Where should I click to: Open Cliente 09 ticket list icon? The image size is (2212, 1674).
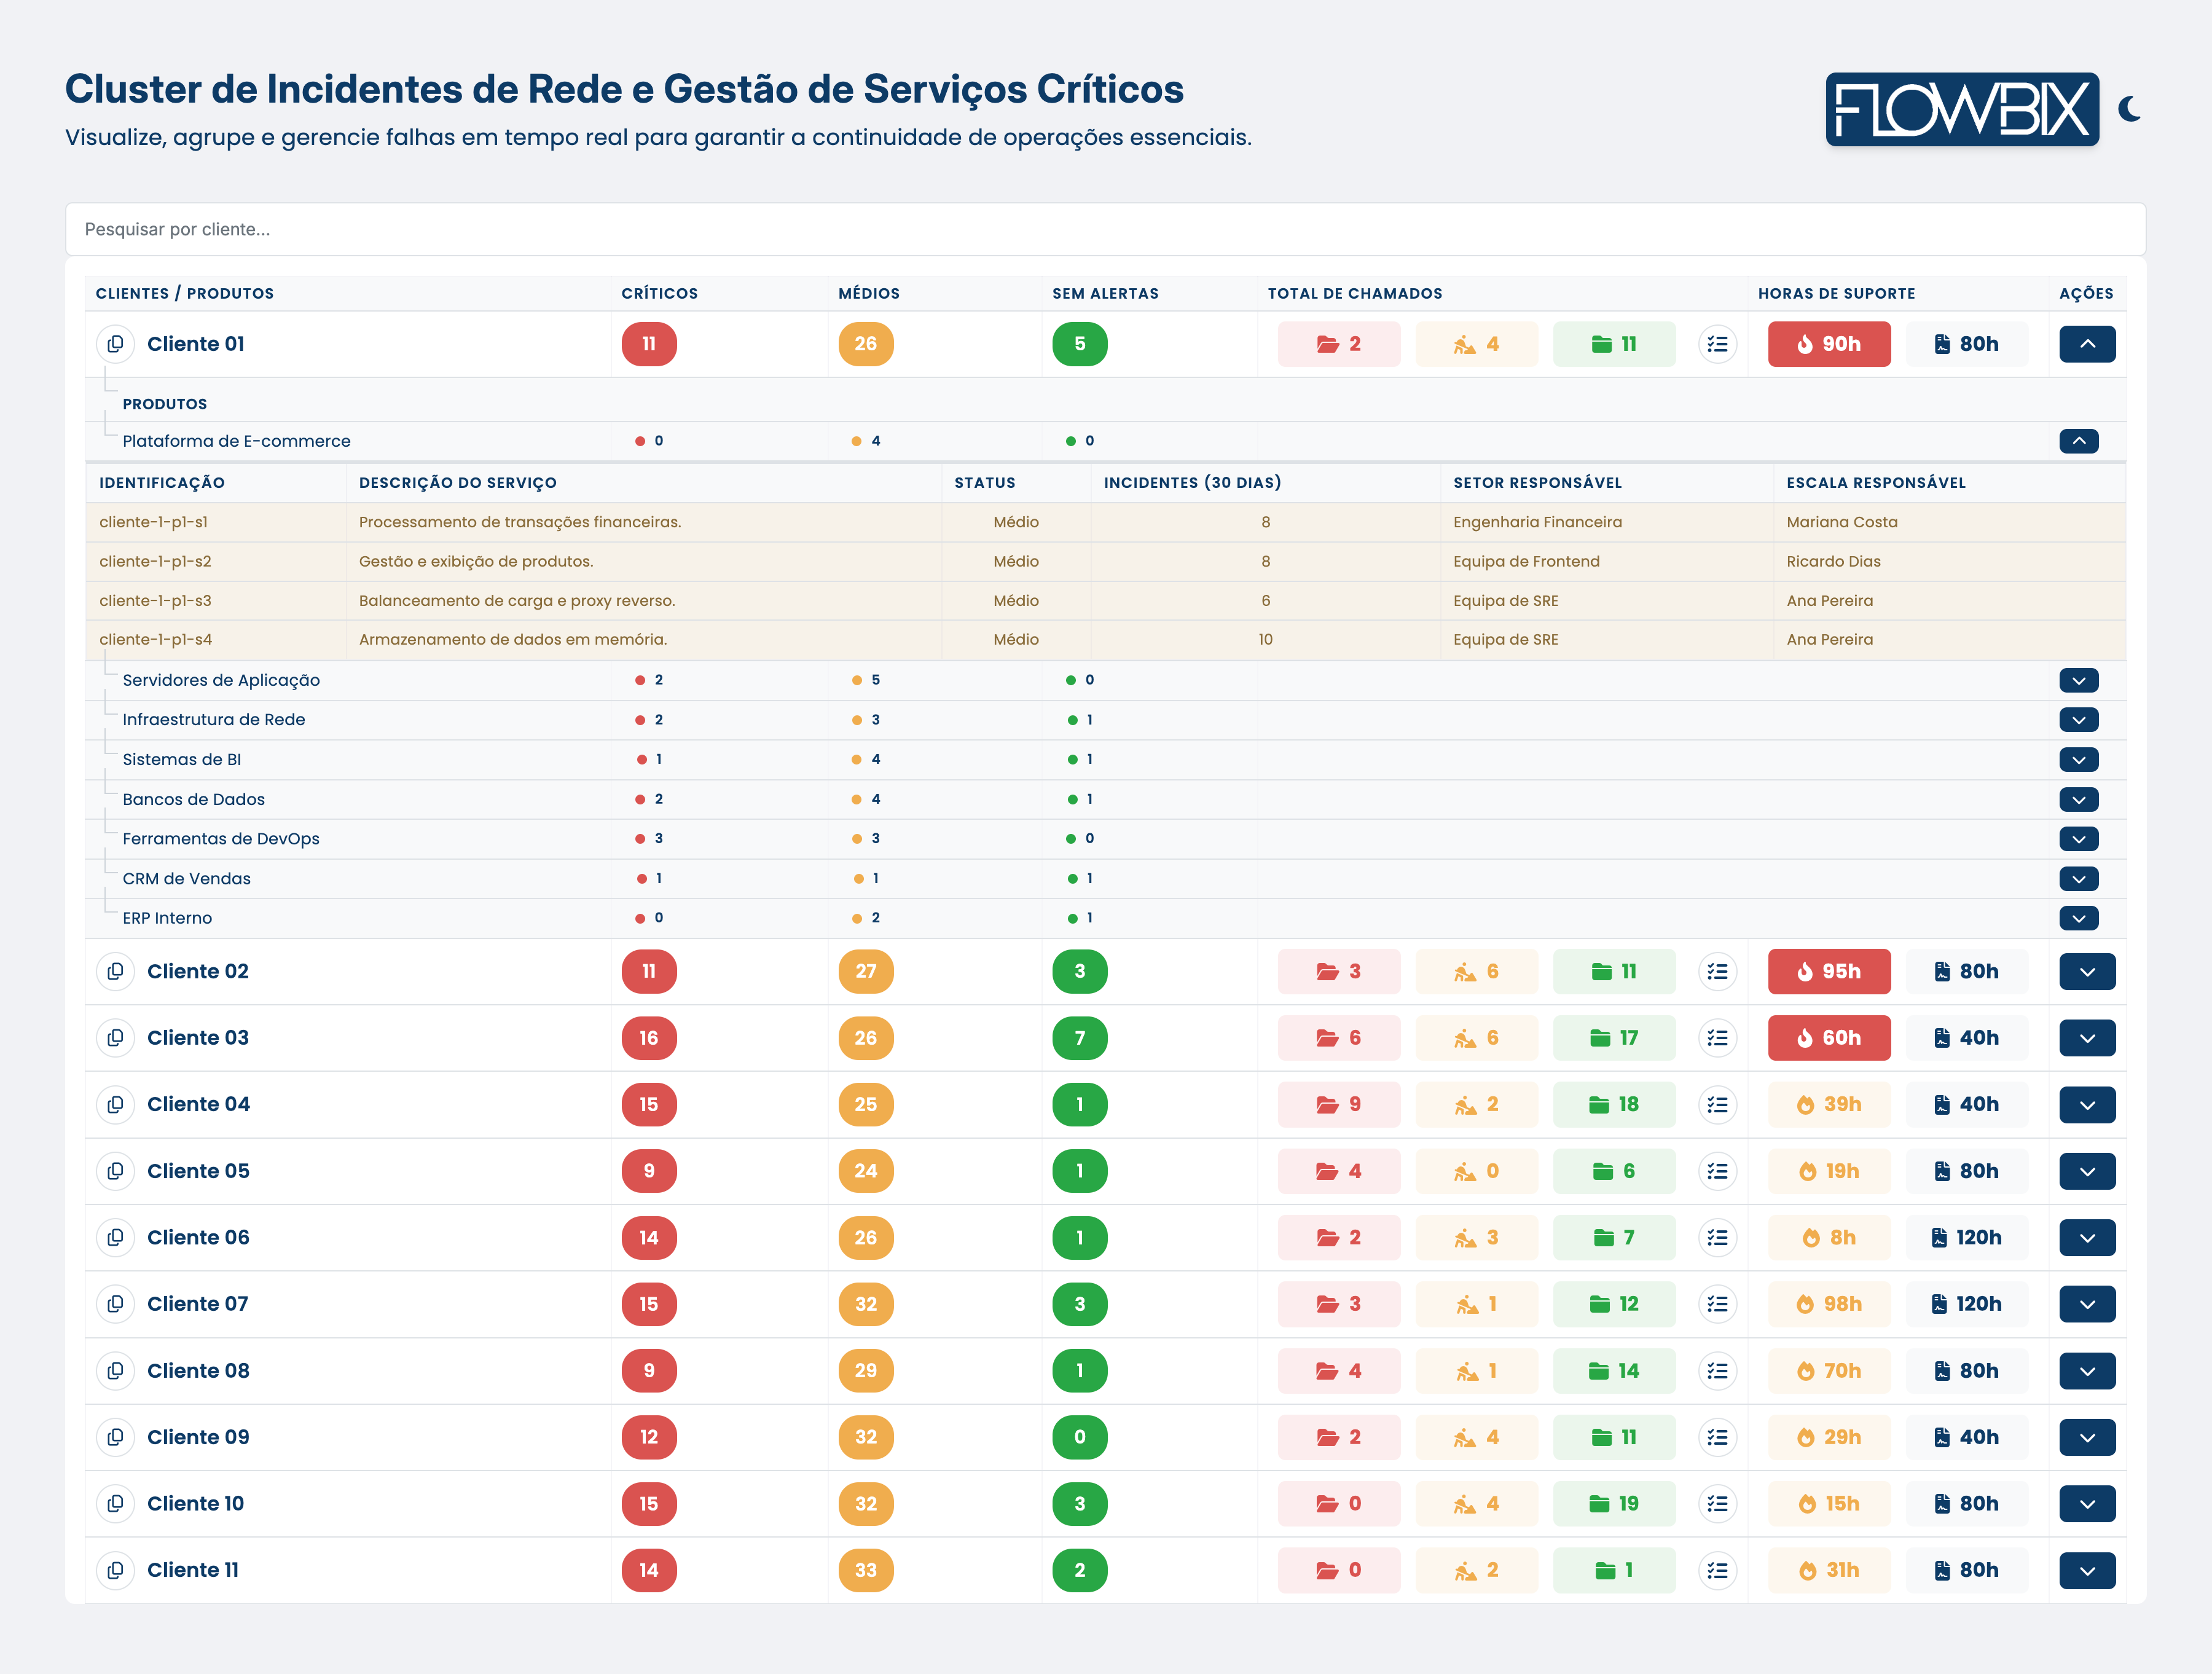coord(1717,1437)
